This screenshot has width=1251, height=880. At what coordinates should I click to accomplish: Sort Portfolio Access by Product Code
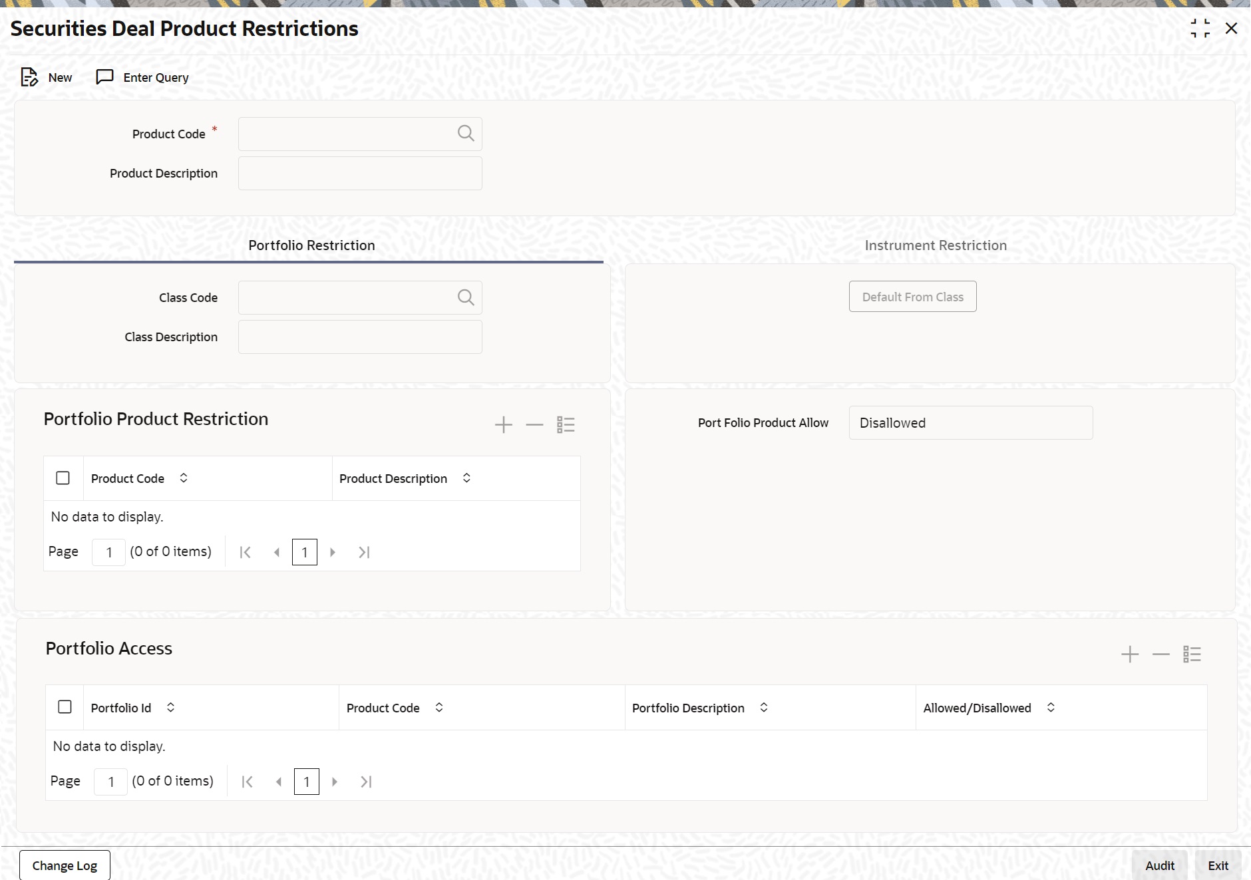point(439,708)
